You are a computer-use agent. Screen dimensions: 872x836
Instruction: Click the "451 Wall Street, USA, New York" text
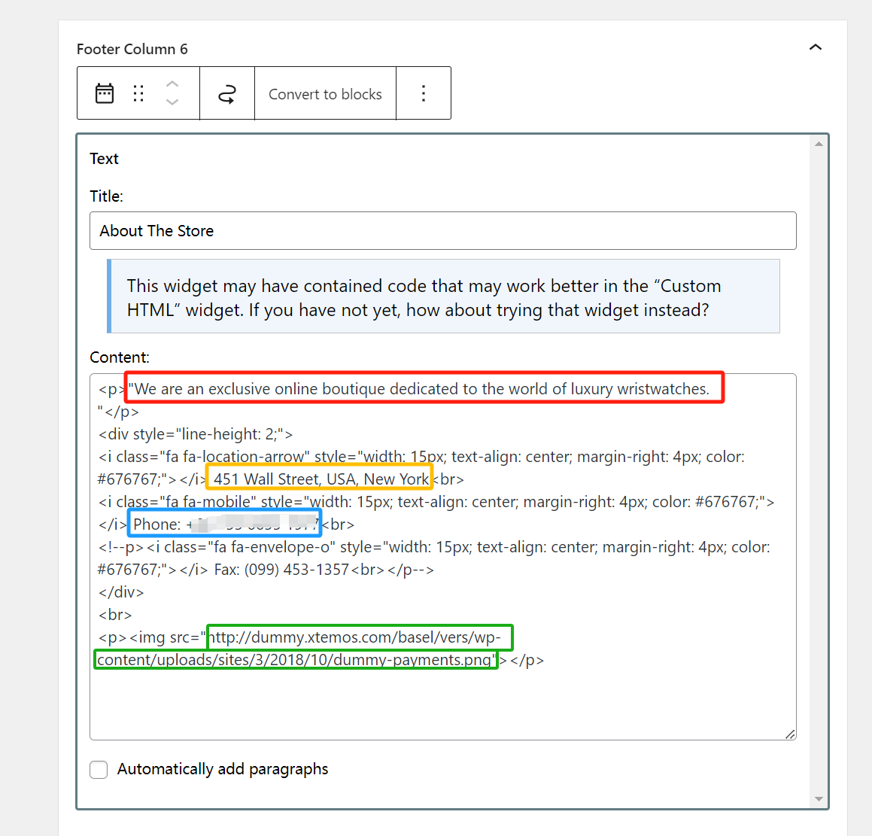[x=321, y=479]
